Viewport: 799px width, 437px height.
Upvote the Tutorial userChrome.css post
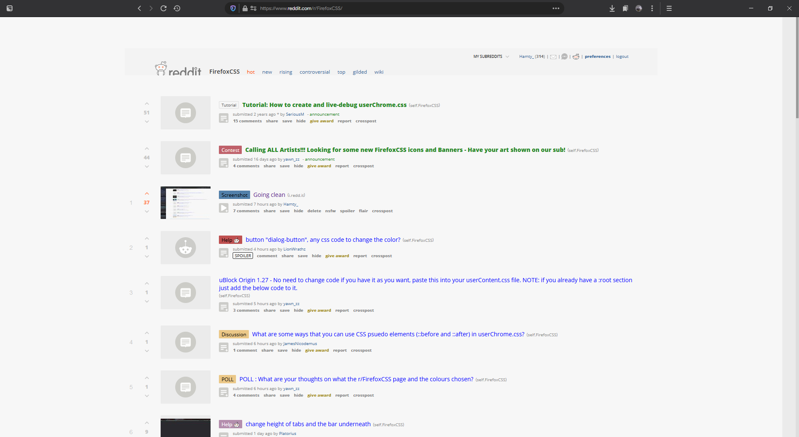pyautogui.click(x=147, y=104)
